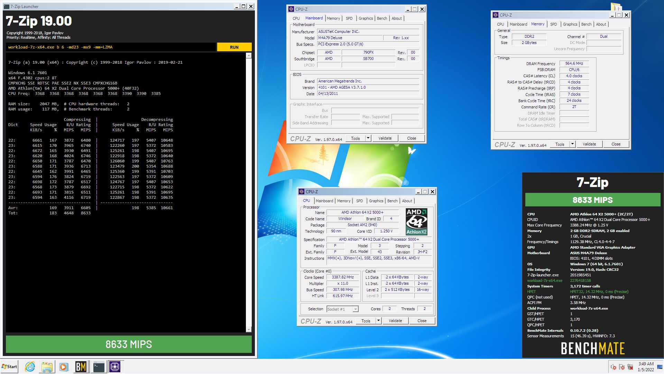The height and width of the screenshot is (374, 664).
Task: Switch to the 7-Zip console taskbar icon
Action: click(99, 366)
